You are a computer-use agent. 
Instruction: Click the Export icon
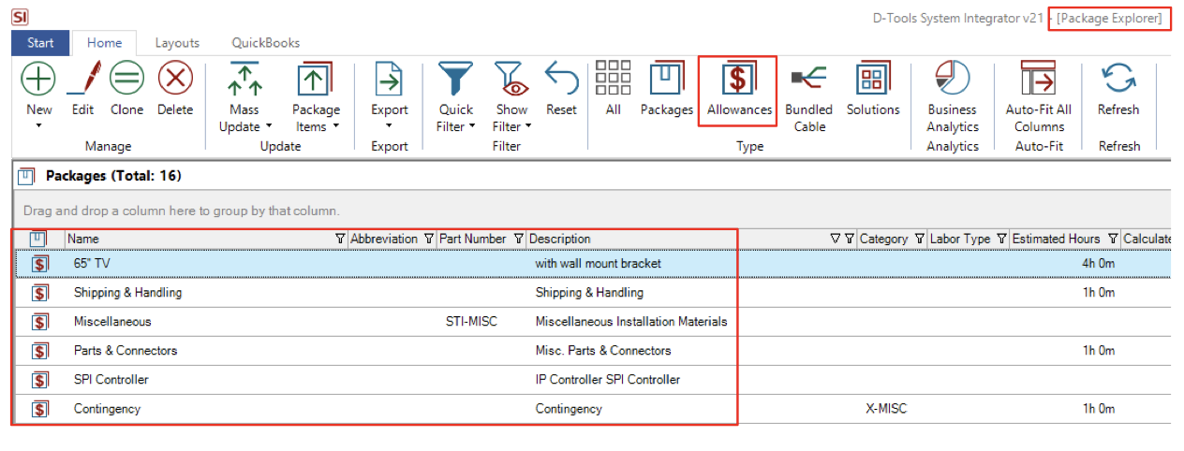389,79
